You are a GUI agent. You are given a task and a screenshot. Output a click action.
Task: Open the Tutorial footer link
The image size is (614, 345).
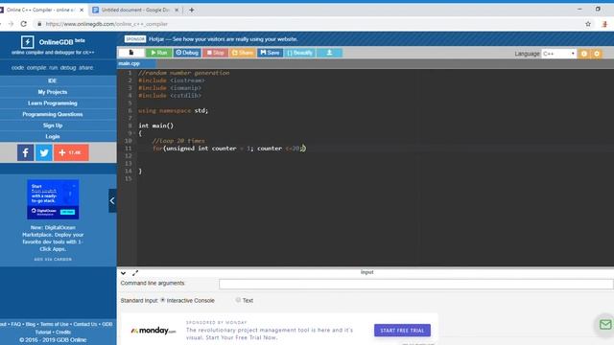pos(43,333)
